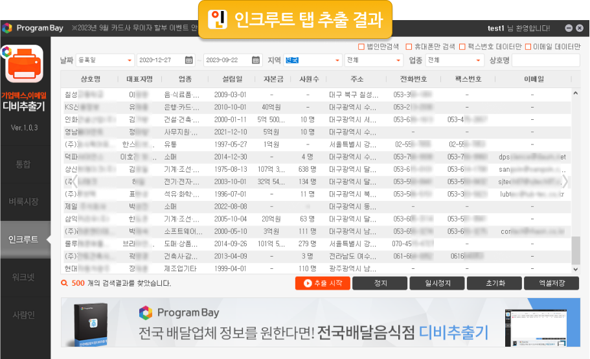Sort by 자본금 column header

tap(273, 79)
